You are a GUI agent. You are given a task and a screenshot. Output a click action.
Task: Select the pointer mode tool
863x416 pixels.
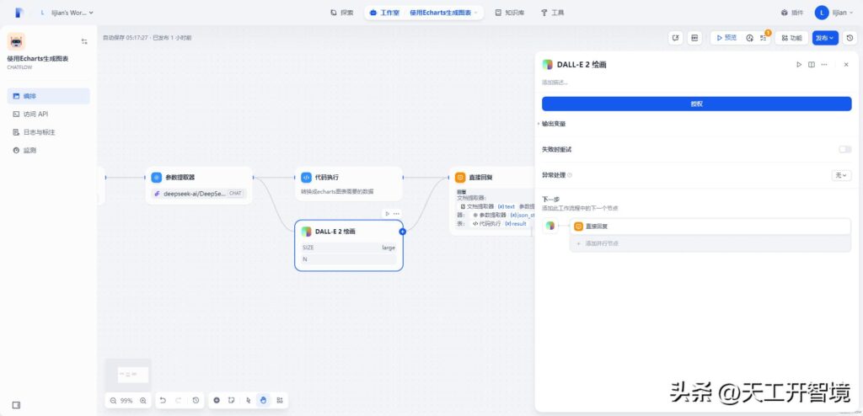[x=248, y=401]
